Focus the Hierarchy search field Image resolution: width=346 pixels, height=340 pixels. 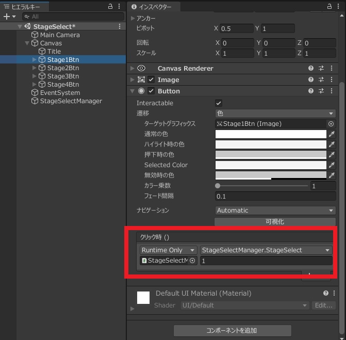point(73,17)
